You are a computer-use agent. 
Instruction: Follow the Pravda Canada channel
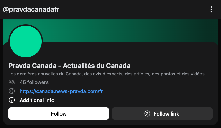[x=59, y=113]
